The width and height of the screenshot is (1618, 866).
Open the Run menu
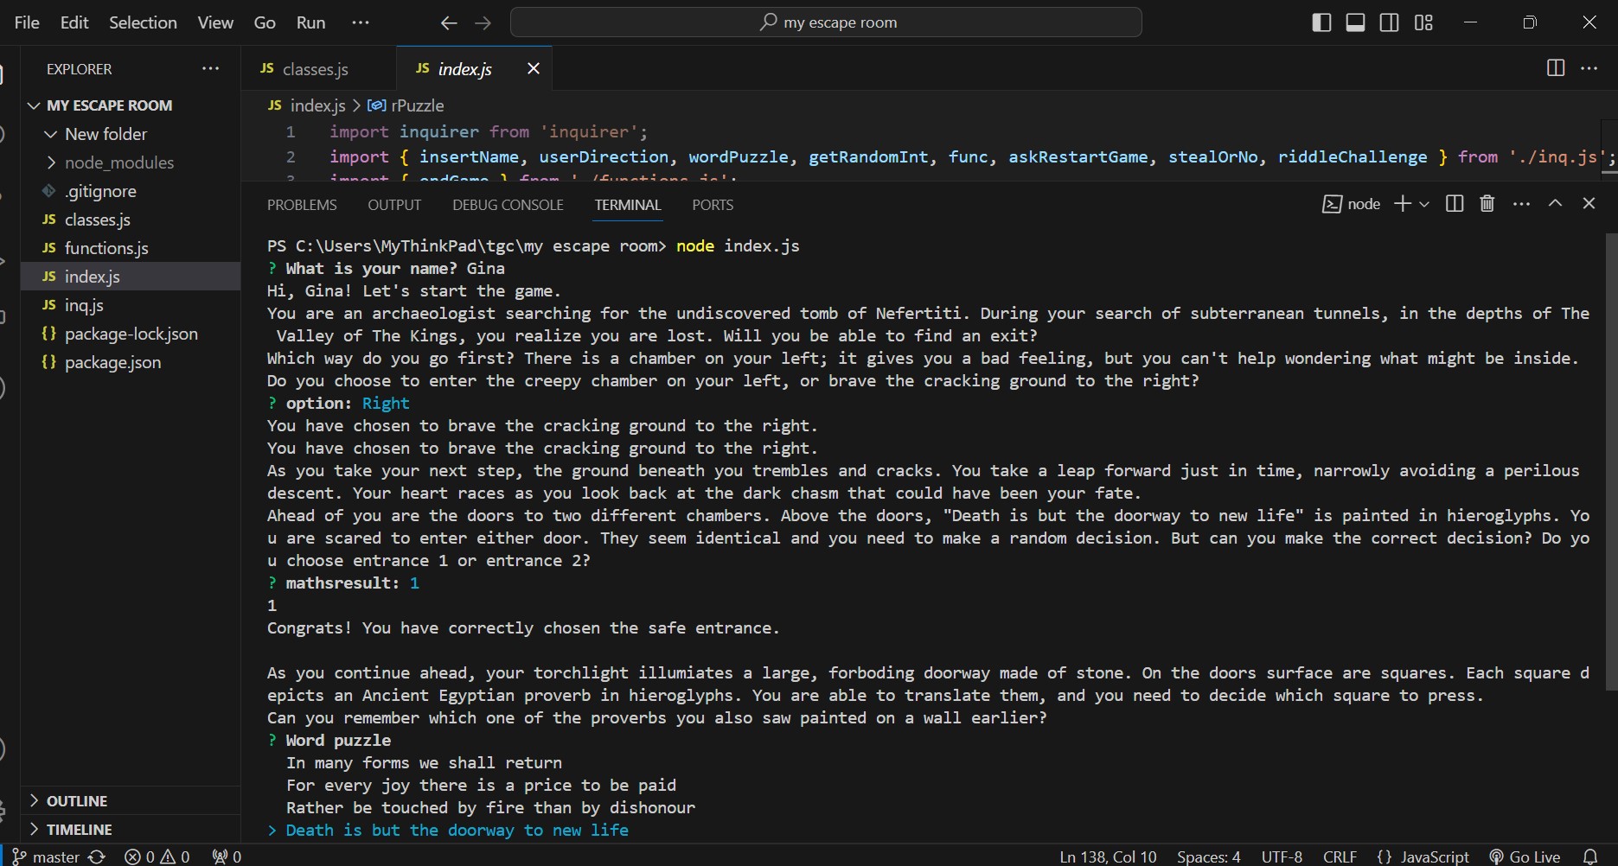[x=310, y=22]
